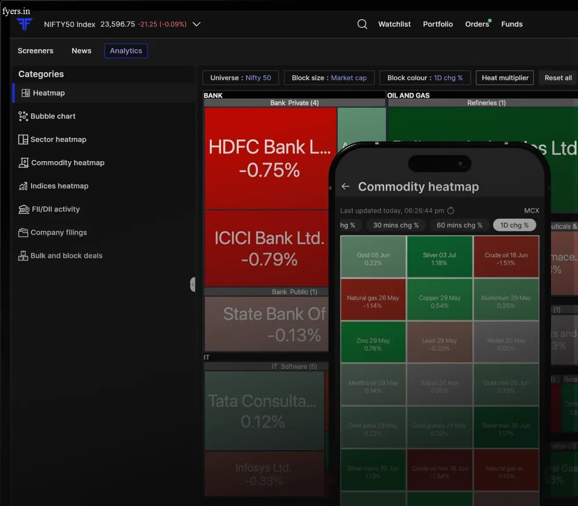Click the ICICI Bank Ltd. heatmap block

click(x=267, y=248)
